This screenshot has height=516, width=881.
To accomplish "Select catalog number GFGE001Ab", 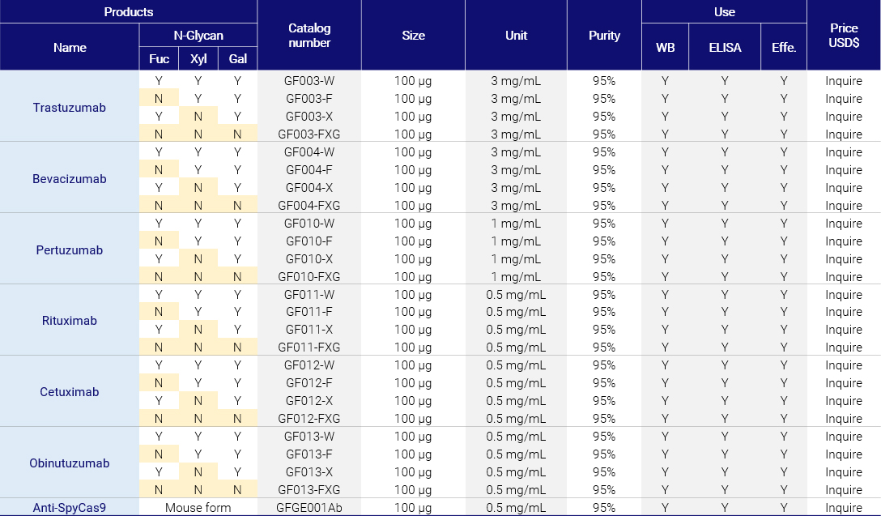I will tap(309, 508).
